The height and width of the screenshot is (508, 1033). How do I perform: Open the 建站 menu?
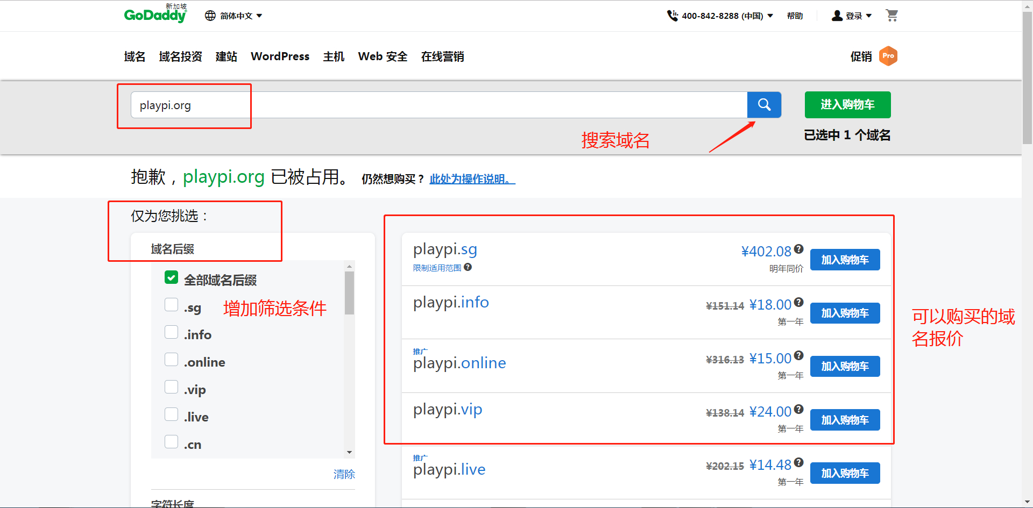pos(226,56)
